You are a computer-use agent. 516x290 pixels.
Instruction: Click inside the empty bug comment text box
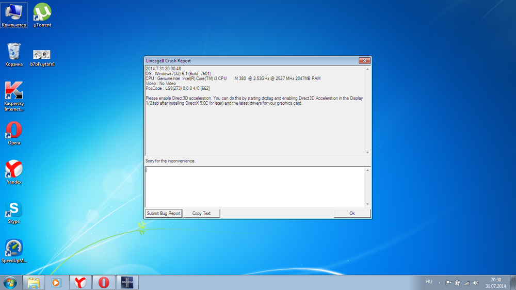pyautogui.click(x=255, y=186)
